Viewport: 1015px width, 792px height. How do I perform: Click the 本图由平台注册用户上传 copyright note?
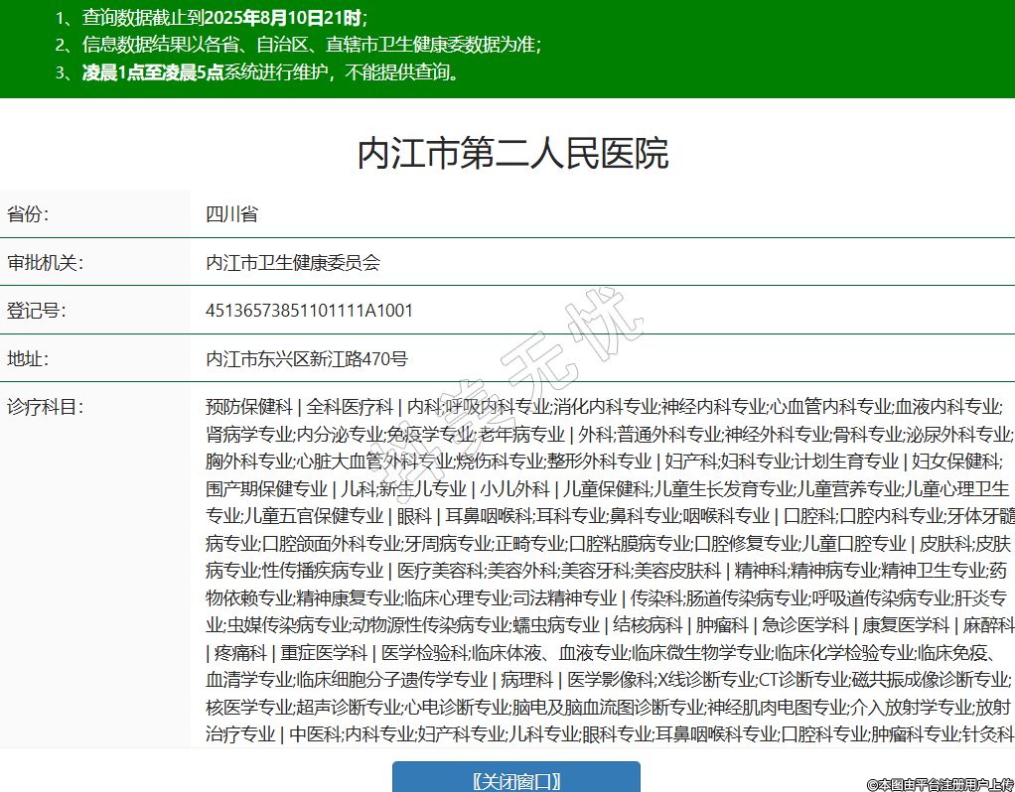pos(940,784)
